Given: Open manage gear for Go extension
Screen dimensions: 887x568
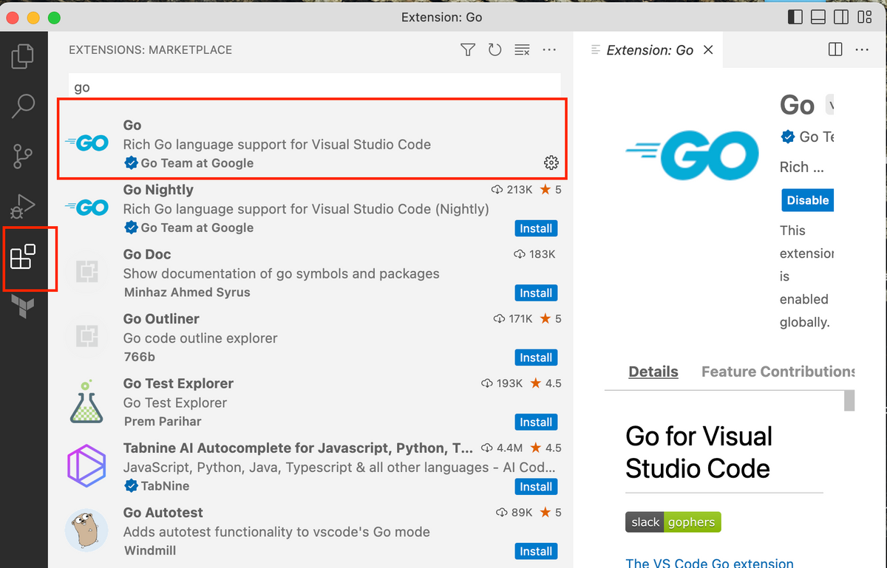Looking at the screenshot, I should [x=551, y=163].
